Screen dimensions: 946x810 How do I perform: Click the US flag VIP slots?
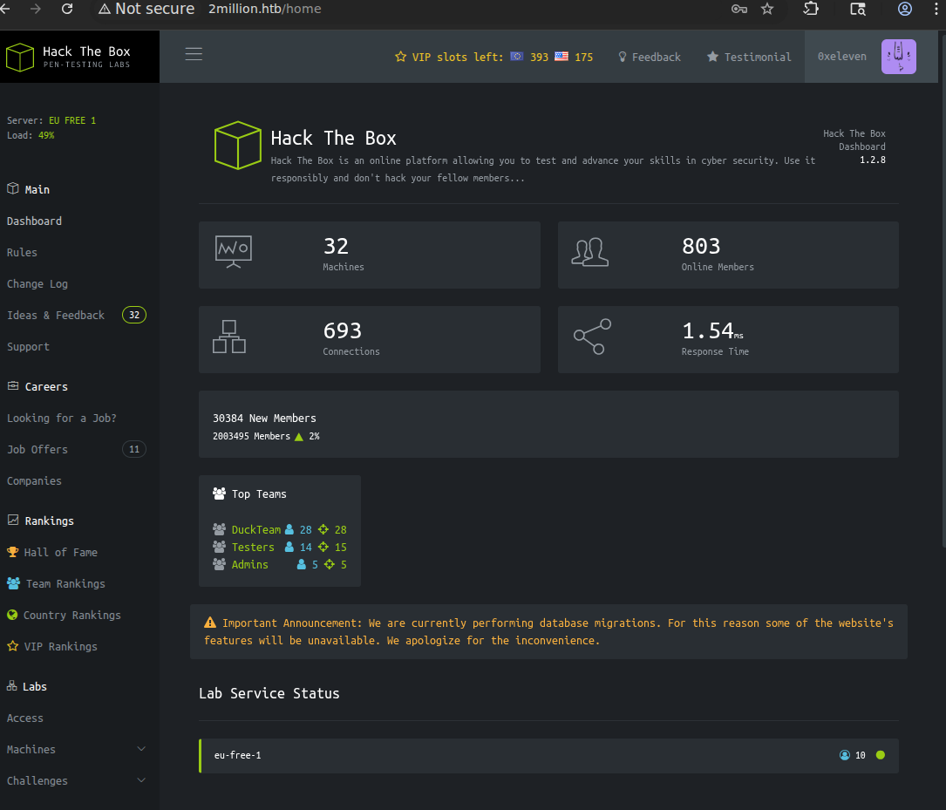pyautogui.click(x=561, y=56)
